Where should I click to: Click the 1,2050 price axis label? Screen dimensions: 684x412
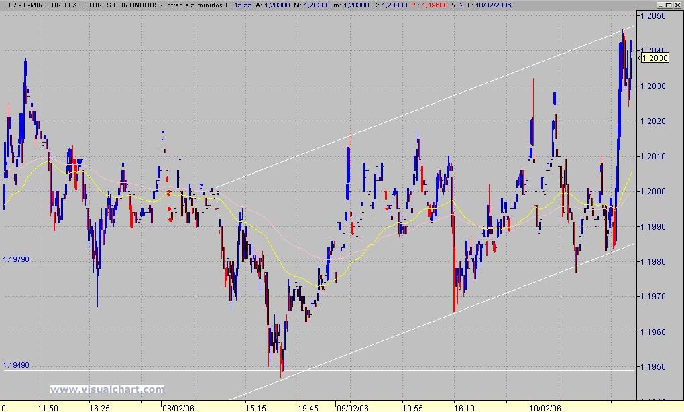click(653, 15)
